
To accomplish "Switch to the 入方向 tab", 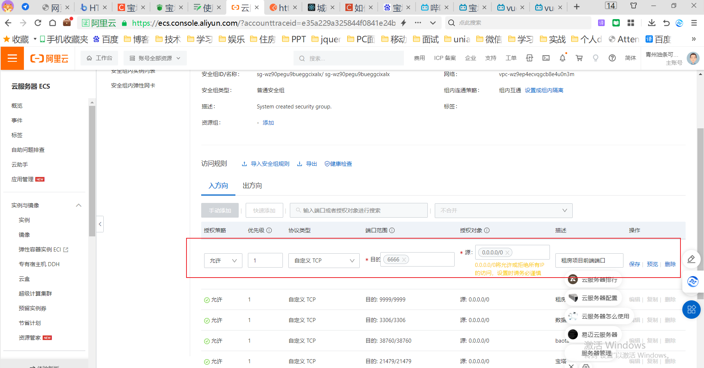I will 218,186.
